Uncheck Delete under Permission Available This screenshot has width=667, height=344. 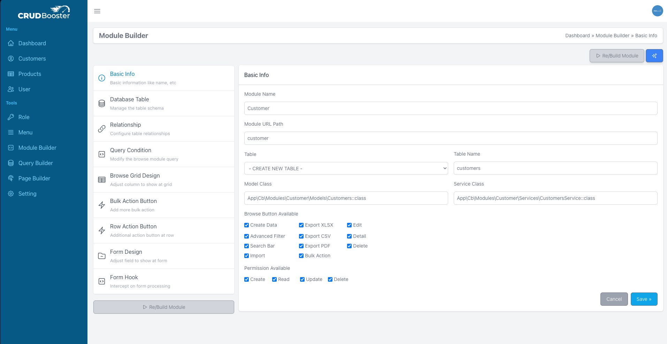point(330,279)
